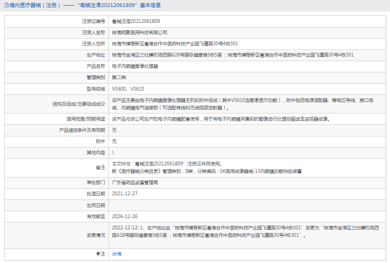Viewport: 390px width, 263px height.
Task: Select the registrant address ending 4栋301
Action: (175, 44)
